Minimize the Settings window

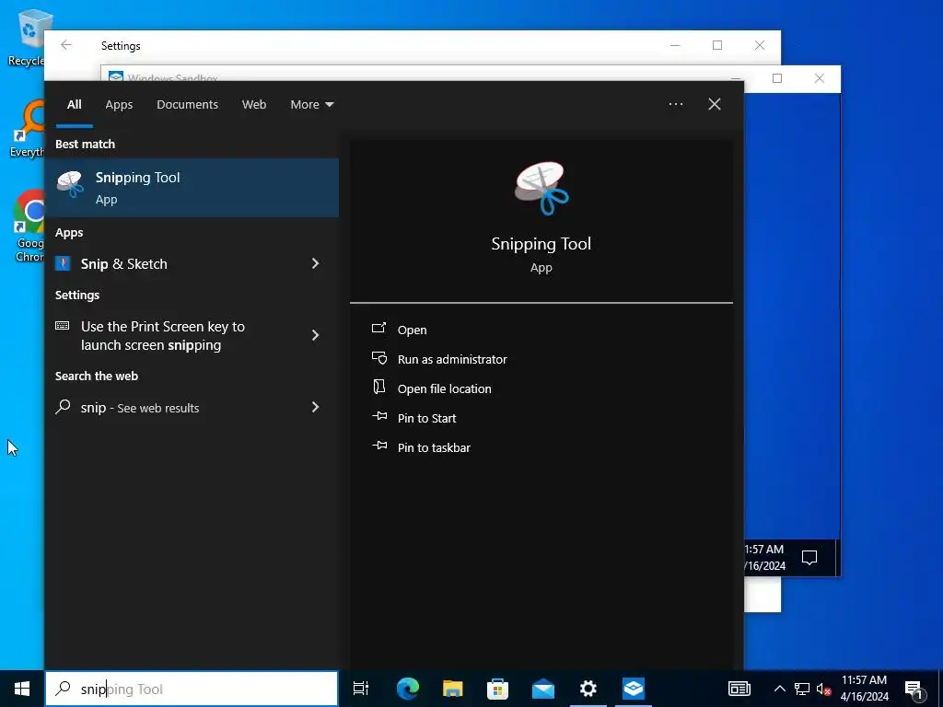point(675,45)
